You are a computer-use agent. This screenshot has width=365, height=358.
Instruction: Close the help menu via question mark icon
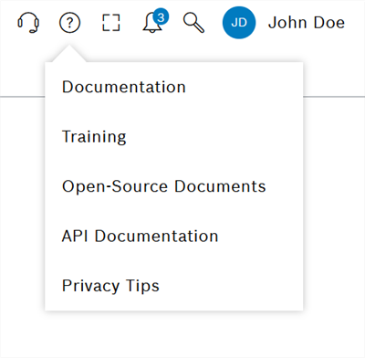click(69, 23)
